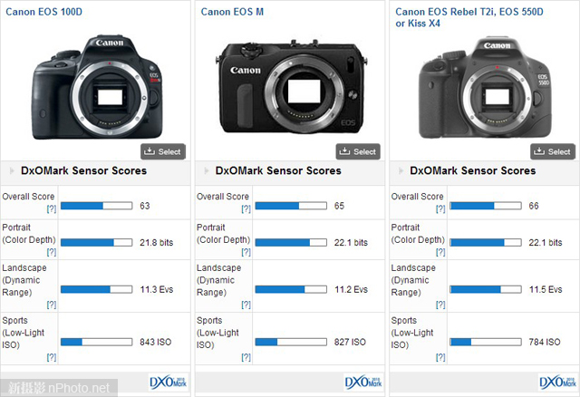Click the Overall Score bar for EOS M
This screenshot has height=397, width=580.
tap(291, 206)
